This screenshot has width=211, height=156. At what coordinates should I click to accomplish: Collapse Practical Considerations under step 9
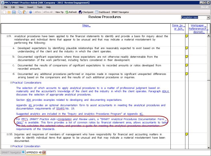tap(11, 83)
